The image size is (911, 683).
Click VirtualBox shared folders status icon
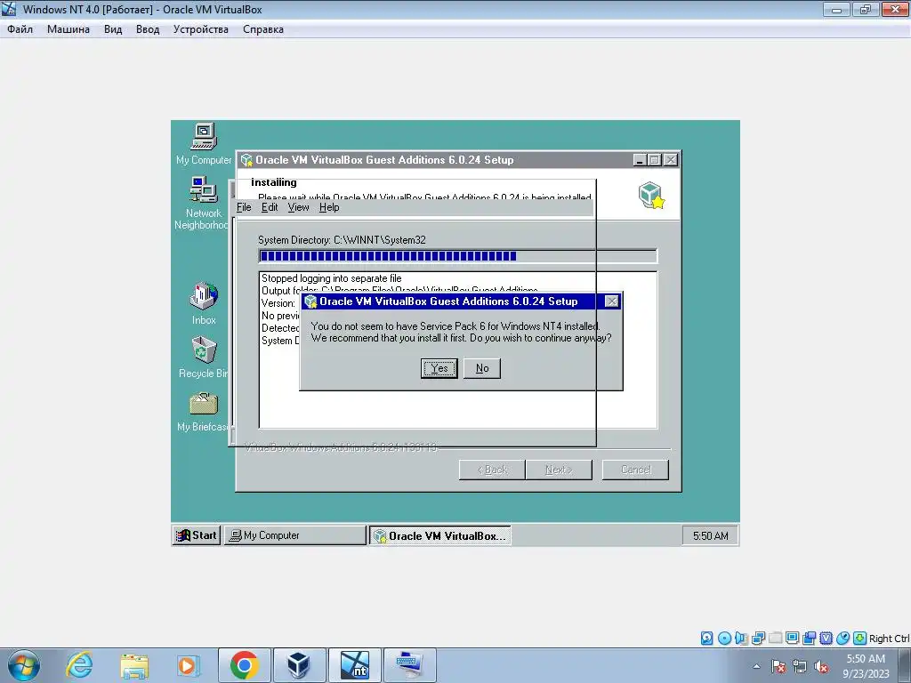[775, 639]
